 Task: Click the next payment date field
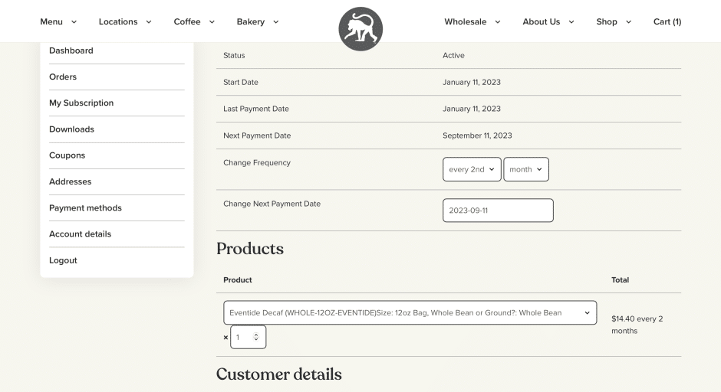(498, 211)
